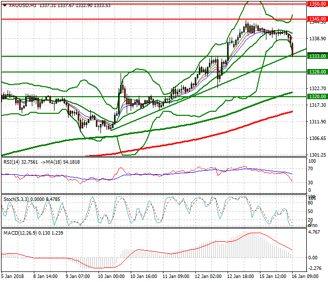Click the MACD(12,26,9) indicator label
This screenshot has height=282, width=328.
[x=20, y=233]
